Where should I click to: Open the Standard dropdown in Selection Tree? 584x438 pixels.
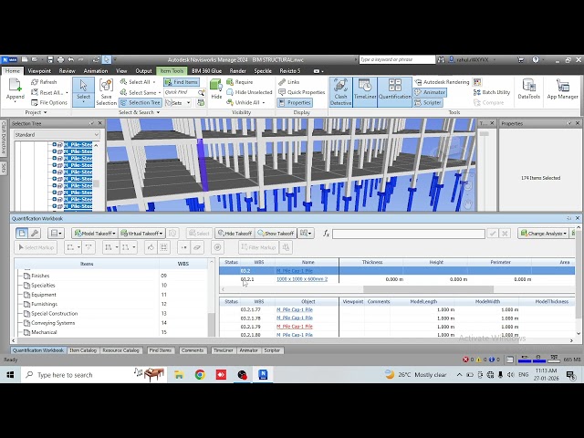[x=57, y=134]
